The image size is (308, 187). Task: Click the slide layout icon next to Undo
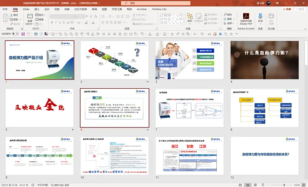click(x=36, y=34)
